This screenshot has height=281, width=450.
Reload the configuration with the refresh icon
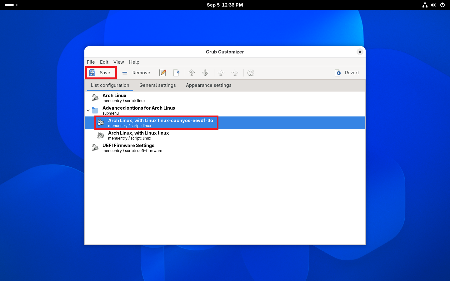pos(251,73)
